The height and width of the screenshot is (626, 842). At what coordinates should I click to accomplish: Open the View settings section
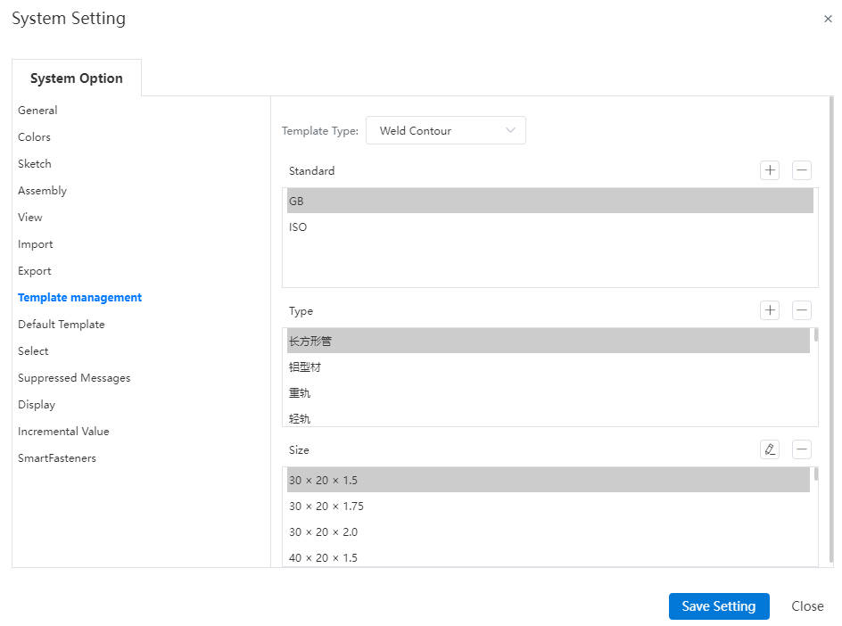30,218
